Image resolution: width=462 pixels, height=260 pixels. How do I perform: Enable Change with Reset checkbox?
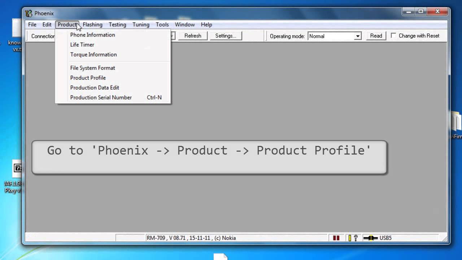click(394, 36)
